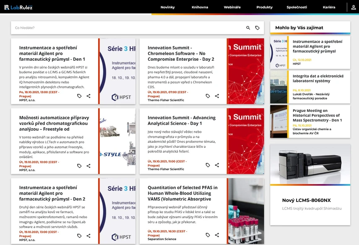Share the Advancing Analytical Science webinar
The height and width of the screenshot is (245, 359).
click(x=217, y=165)
